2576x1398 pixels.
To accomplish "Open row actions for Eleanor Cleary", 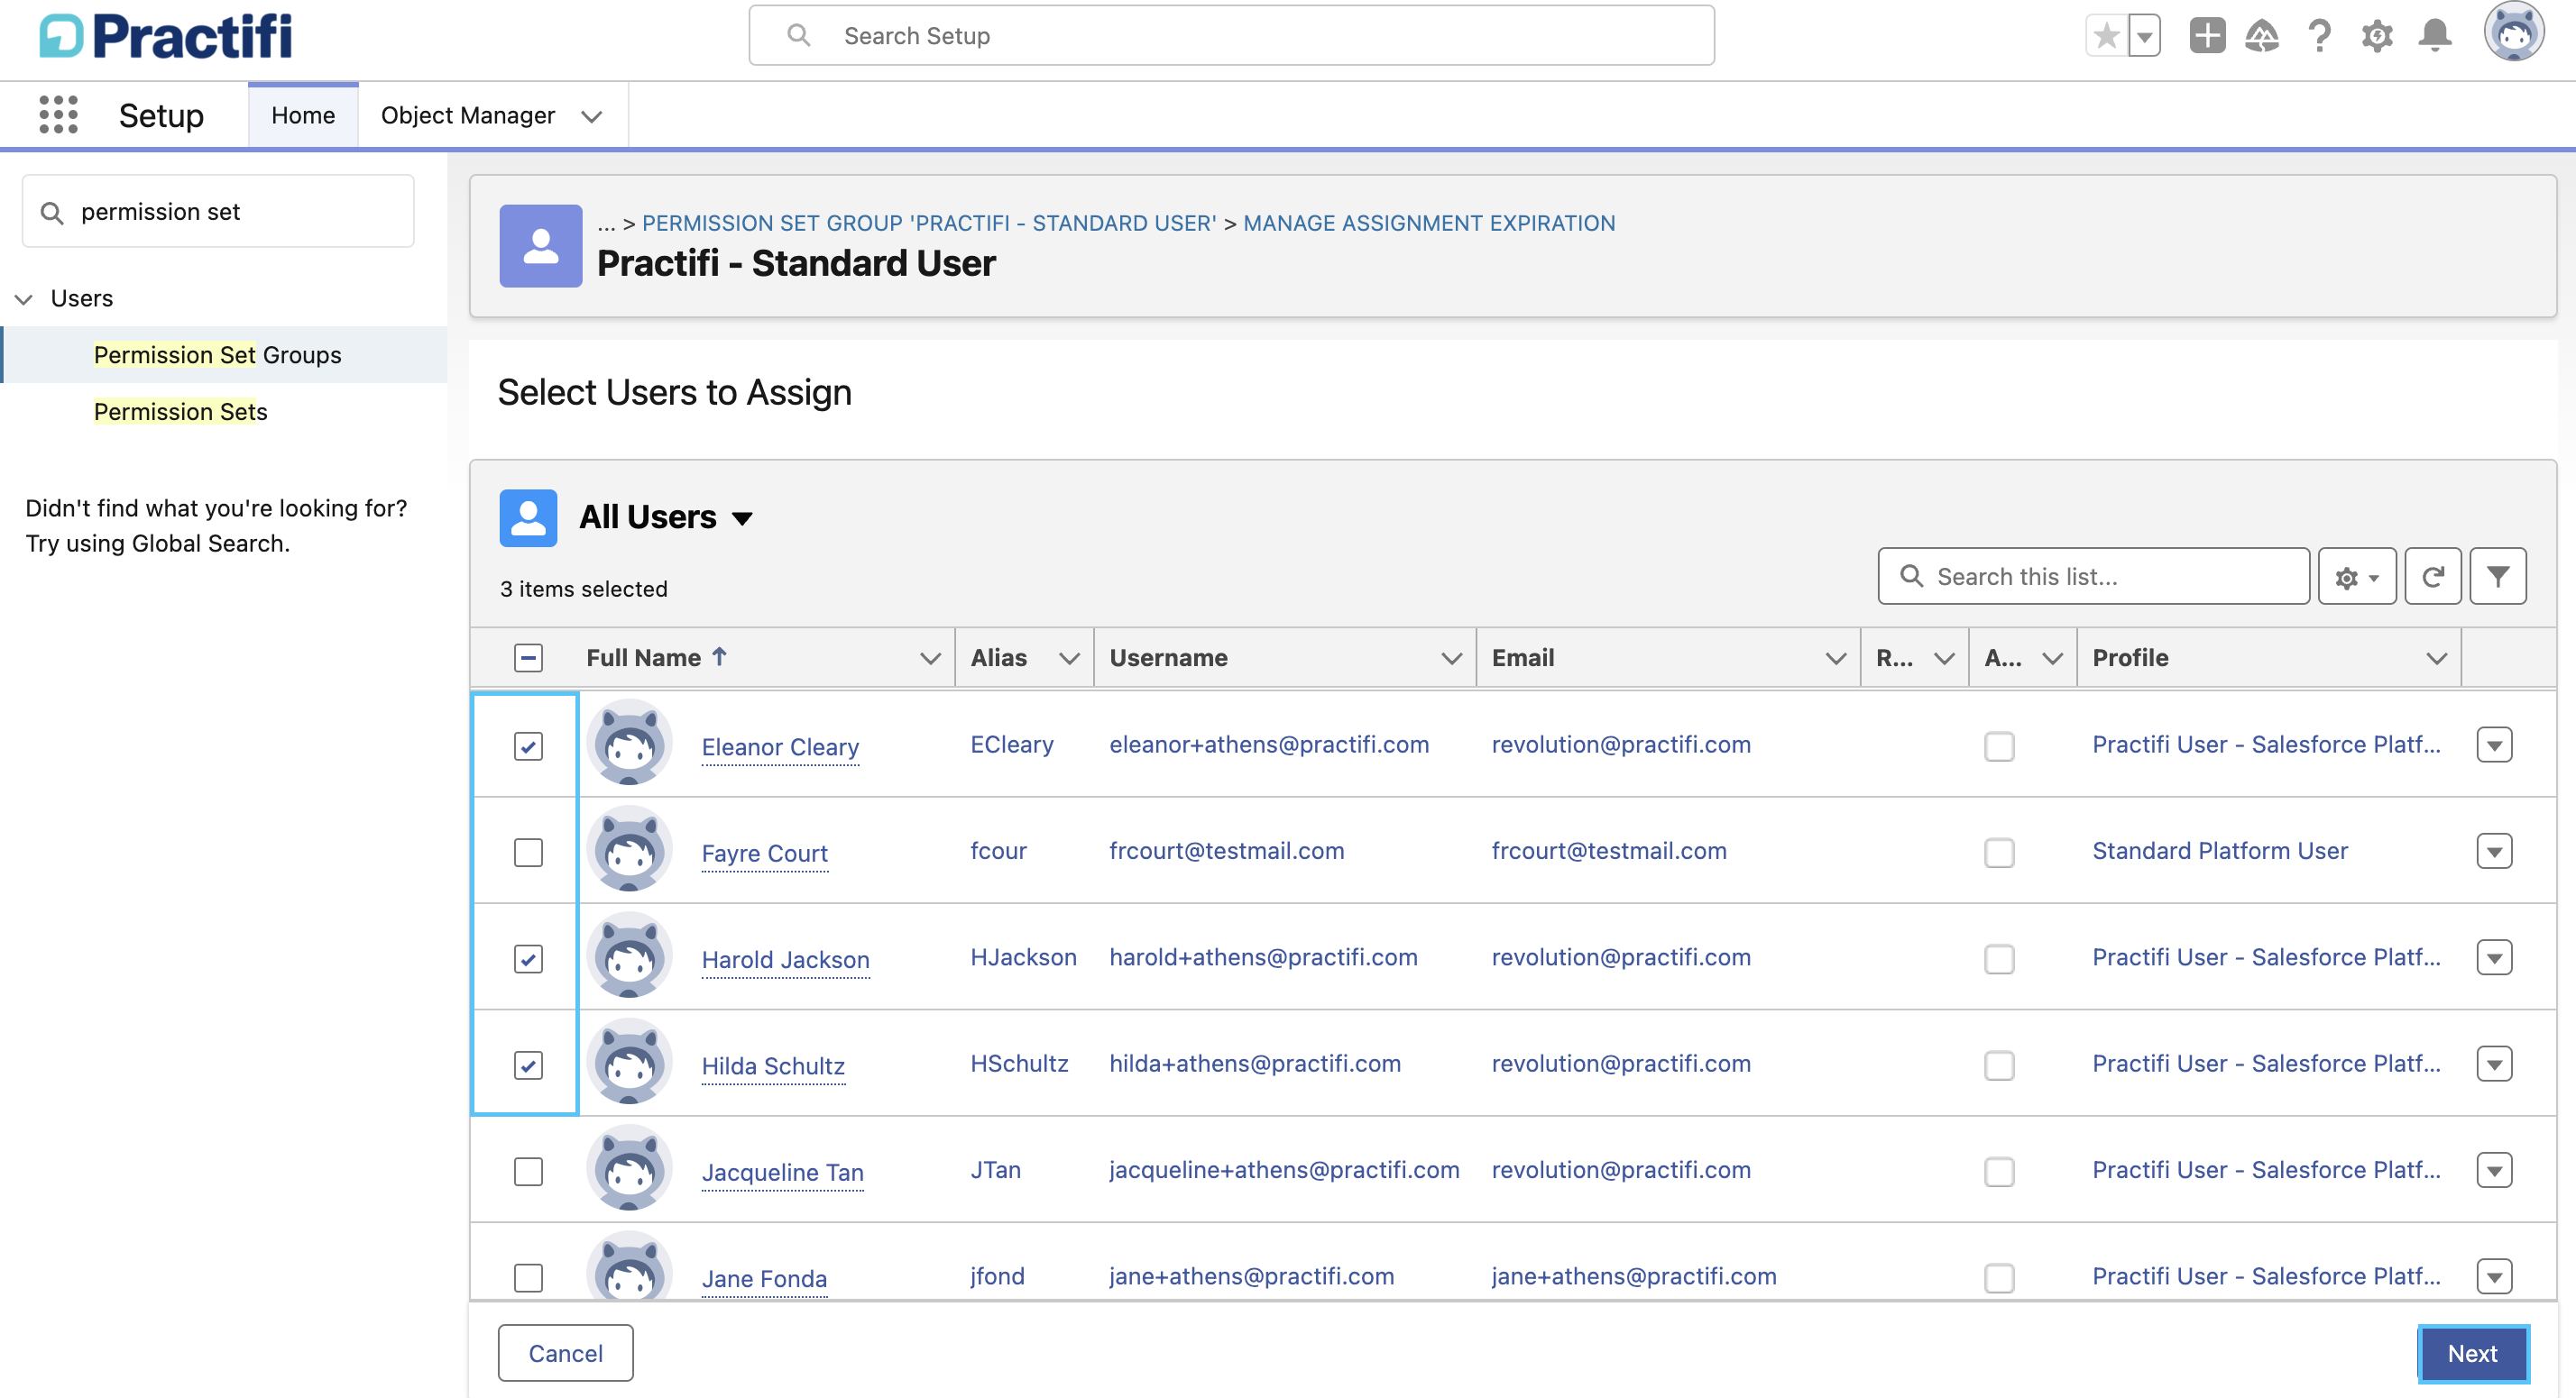I will pyautogui.click(x=2494, y=745).
